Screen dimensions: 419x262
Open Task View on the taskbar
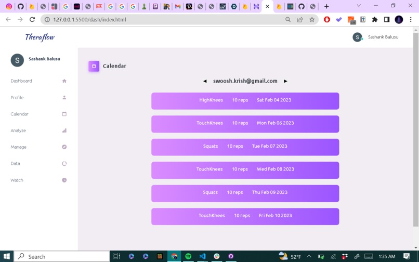point(117,256)
